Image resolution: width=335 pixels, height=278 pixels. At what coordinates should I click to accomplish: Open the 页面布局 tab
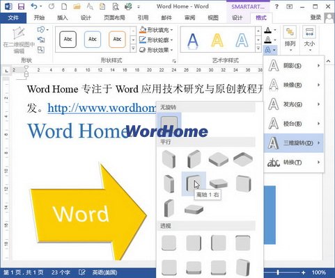(x=114, y=17)
